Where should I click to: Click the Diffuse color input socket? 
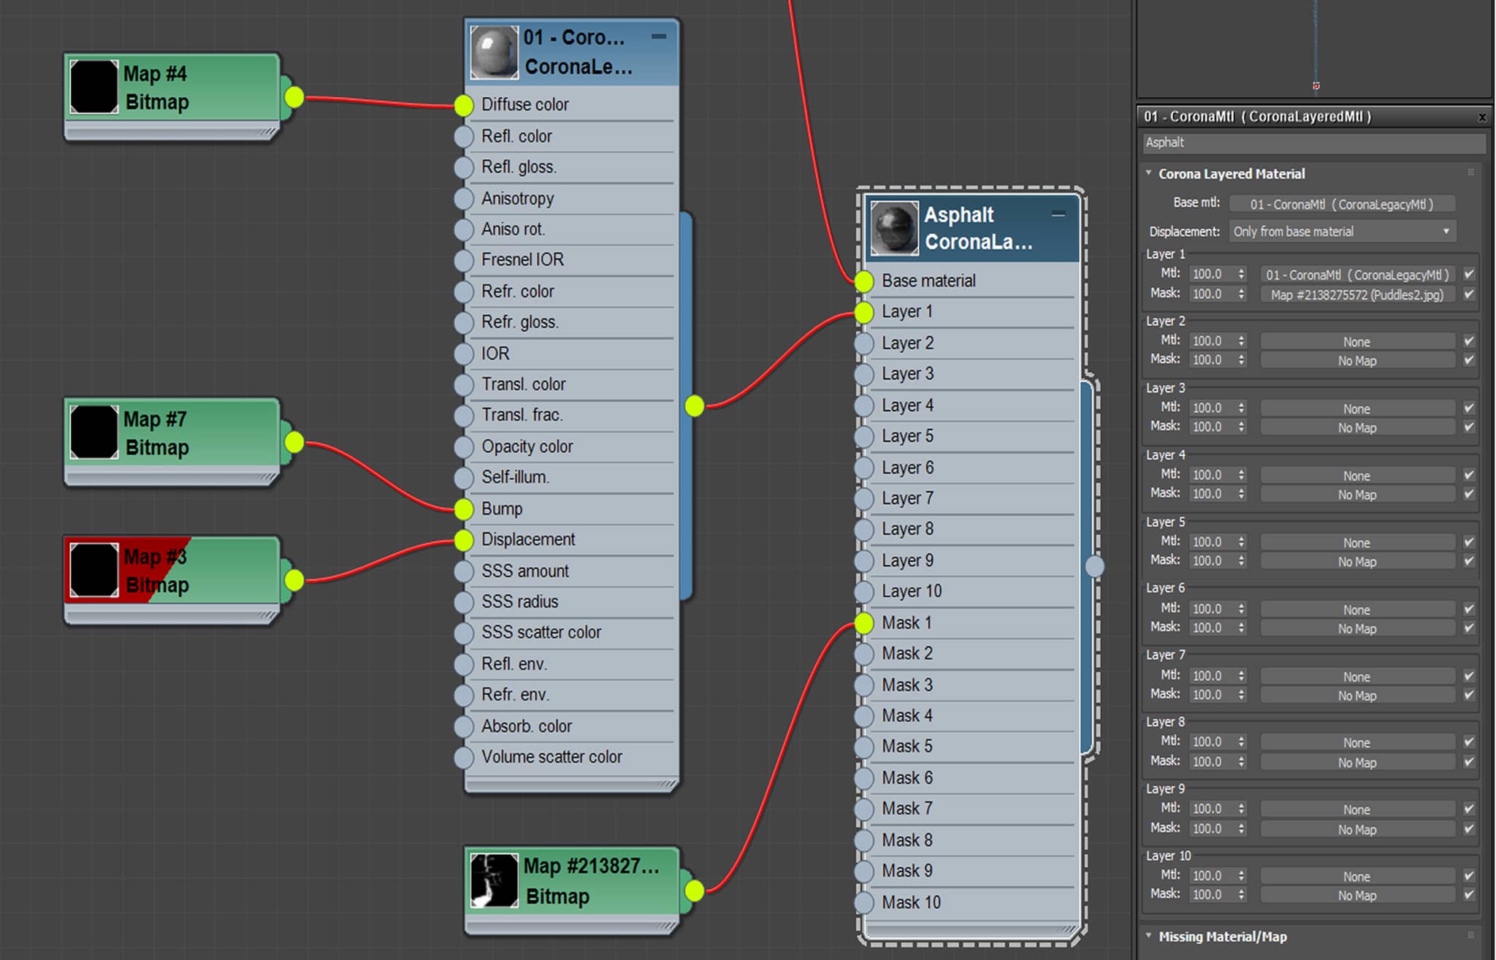[464, 105]
